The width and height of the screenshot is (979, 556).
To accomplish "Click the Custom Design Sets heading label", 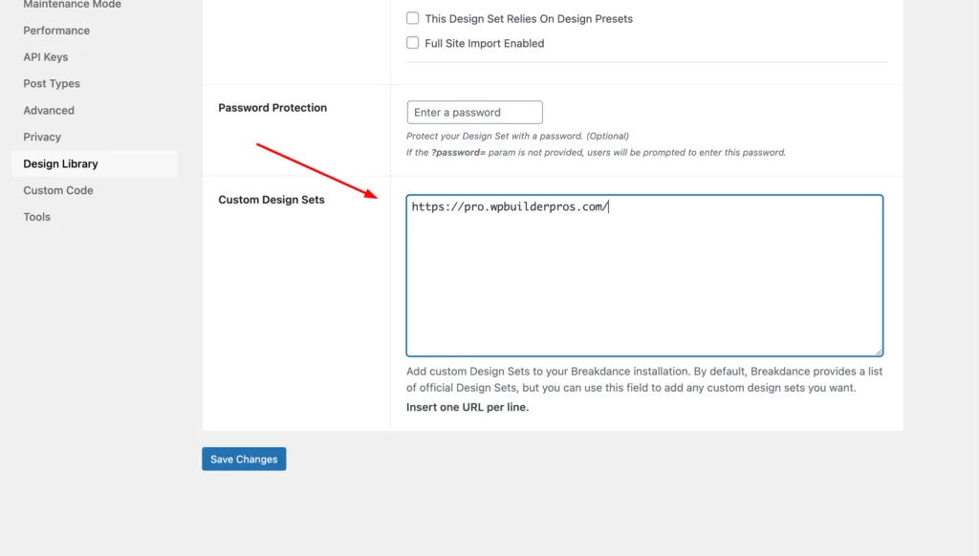I will click(271, 200).
